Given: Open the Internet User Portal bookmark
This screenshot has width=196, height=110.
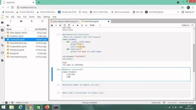Looking at the screenshot, I should tap(67, 12).
